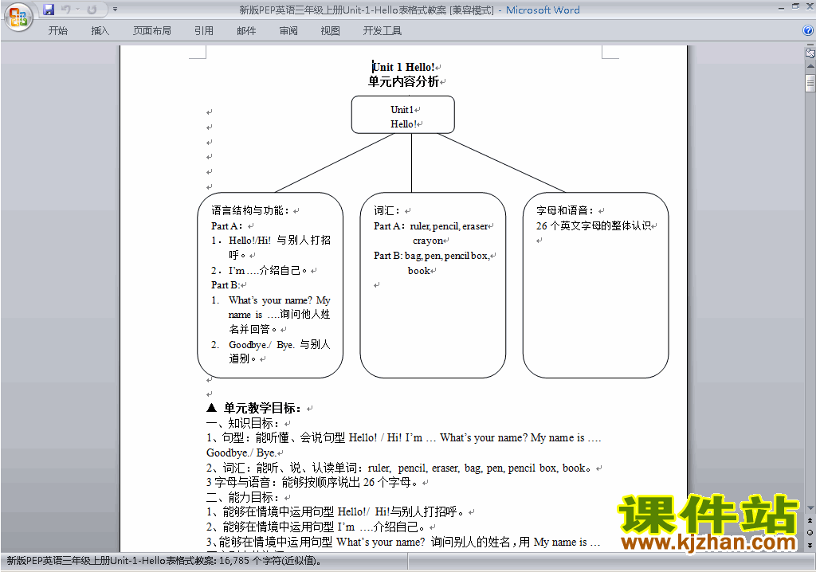Click line "3、能够在情境中运用句型 What's your name?"

point(404,542)
